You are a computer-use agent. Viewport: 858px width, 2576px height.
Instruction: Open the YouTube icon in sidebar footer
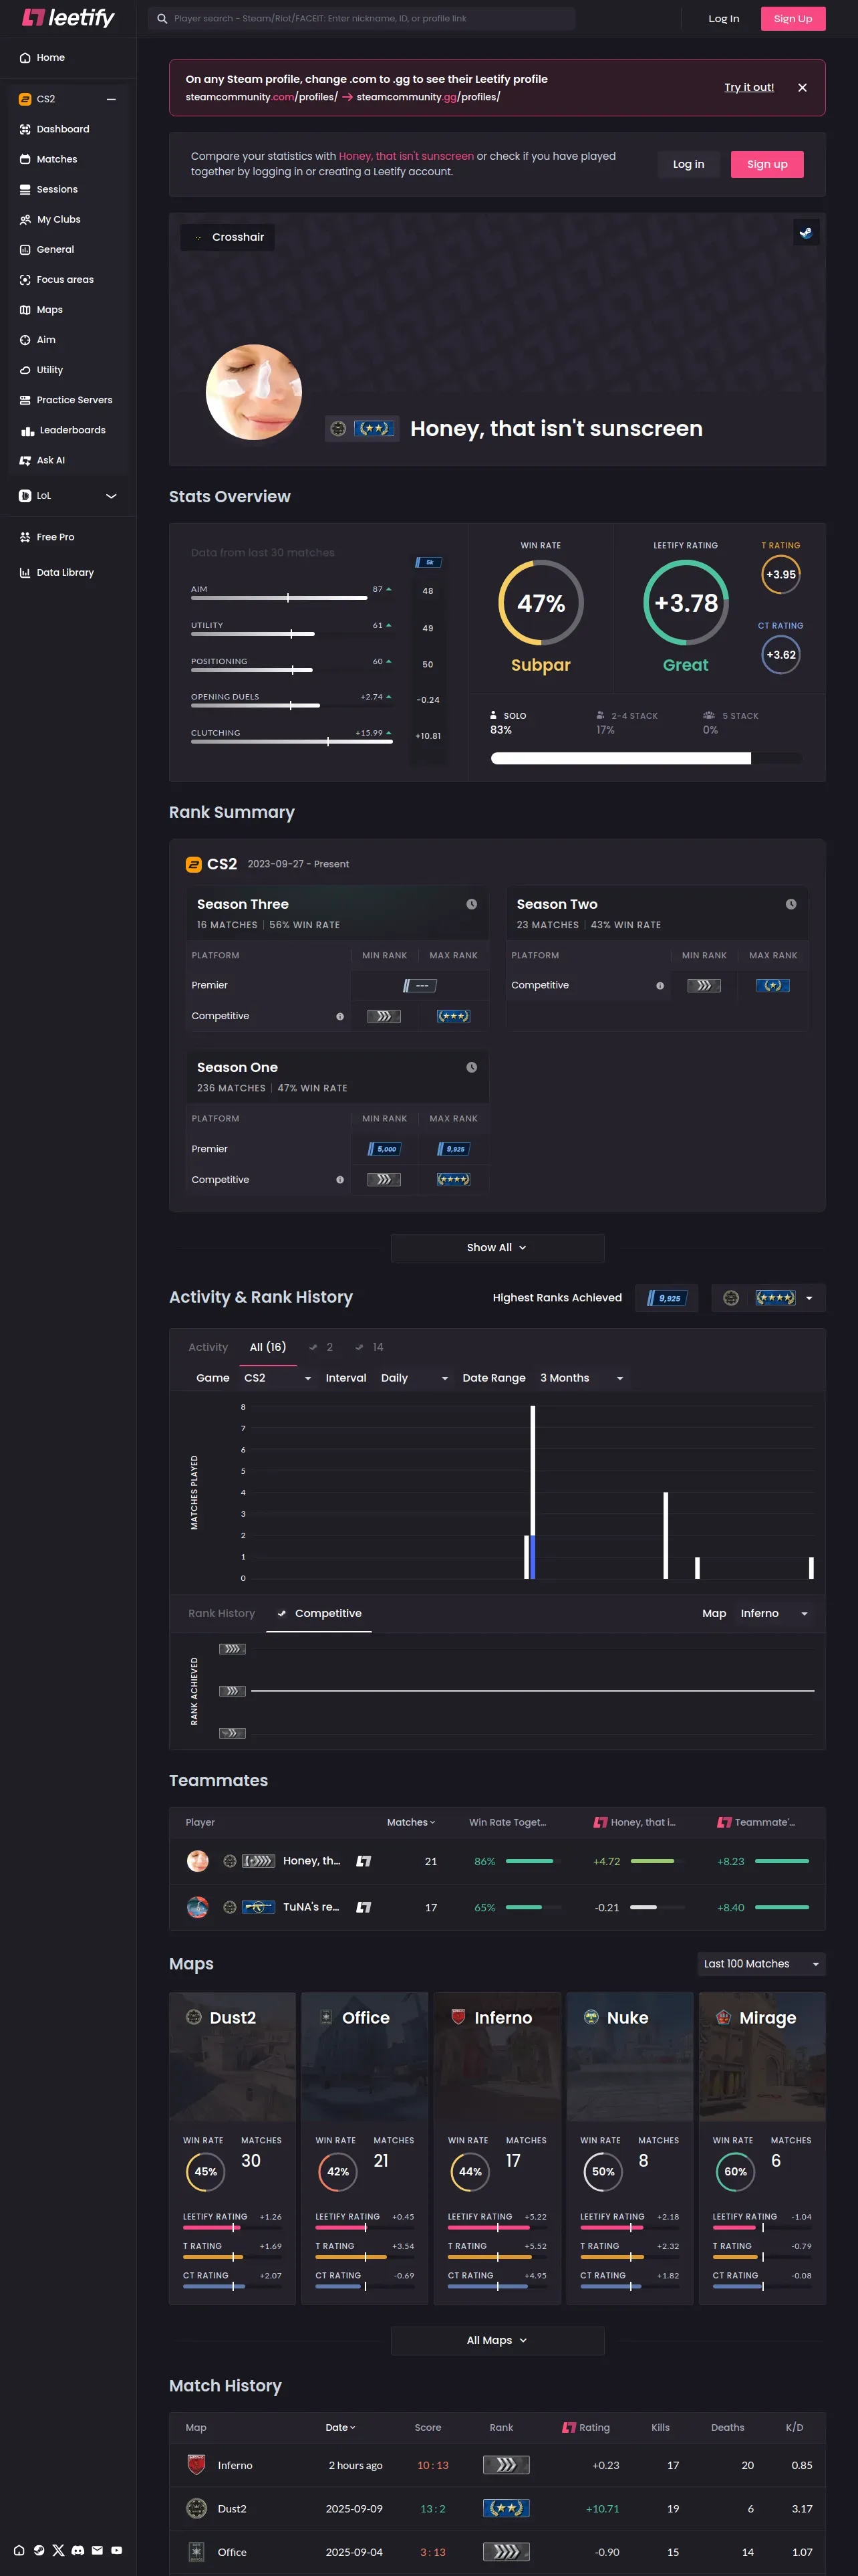(x=117, y=2550)
